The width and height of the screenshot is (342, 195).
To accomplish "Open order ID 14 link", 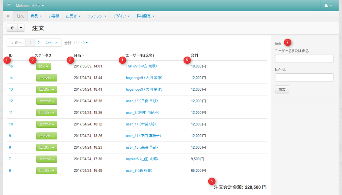I will pos(11,78).
